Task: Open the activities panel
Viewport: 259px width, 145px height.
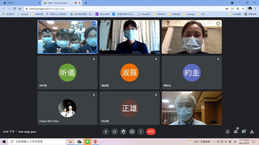Action: [252, 132]
